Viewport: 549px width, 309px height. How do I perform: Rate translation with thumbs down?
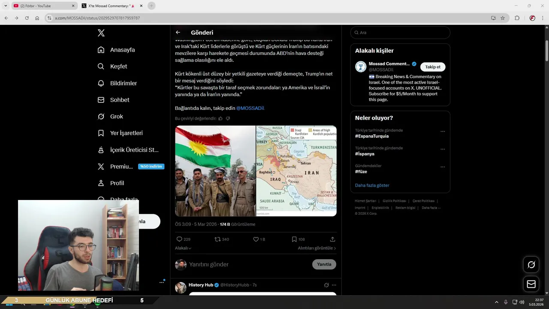228,118
